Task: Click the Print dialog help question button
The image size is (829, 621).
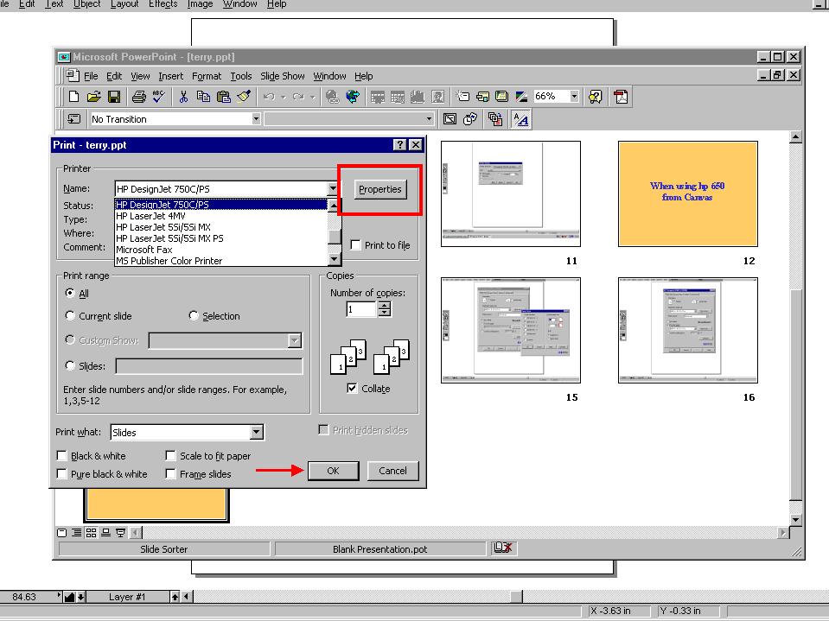Action: (400, 145)
